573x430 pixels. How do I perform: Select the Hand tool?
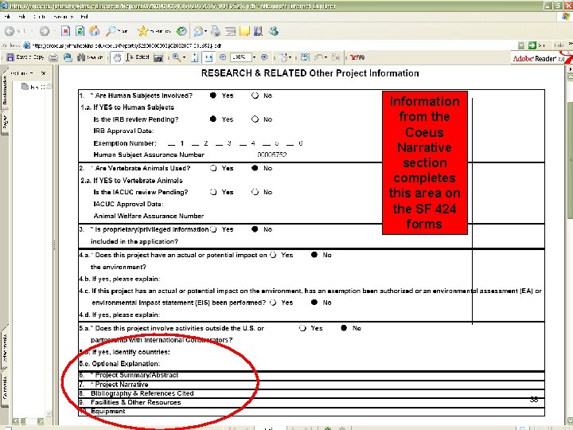click(117, 57)
